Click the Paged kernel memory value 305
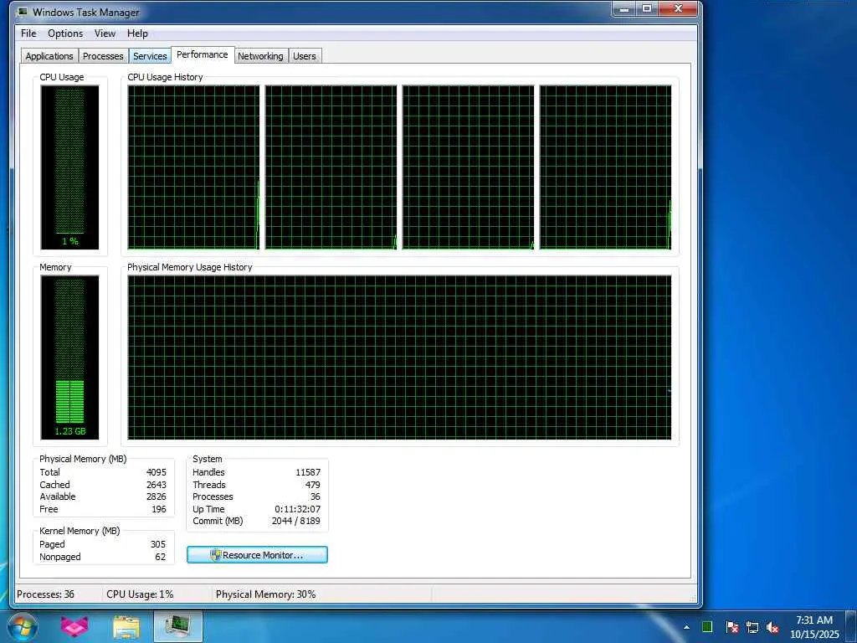 [x=158, y=544]
